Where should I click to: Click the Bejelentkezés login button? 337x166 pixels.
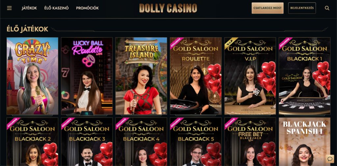click(x=302, y=8)
